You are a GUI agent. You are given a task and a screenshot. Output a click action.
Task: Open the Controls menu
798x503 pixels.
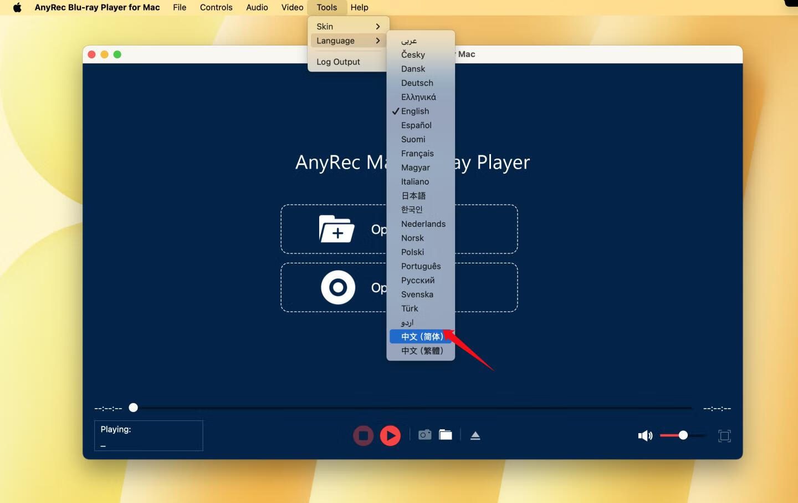pos(216,7)
